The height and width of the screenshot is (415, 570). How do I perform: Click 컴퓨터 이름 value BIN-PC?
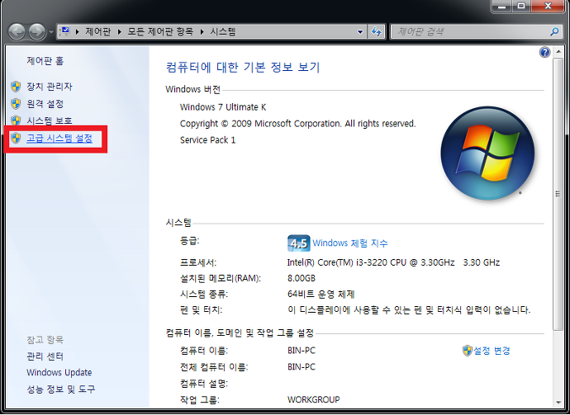302,351
